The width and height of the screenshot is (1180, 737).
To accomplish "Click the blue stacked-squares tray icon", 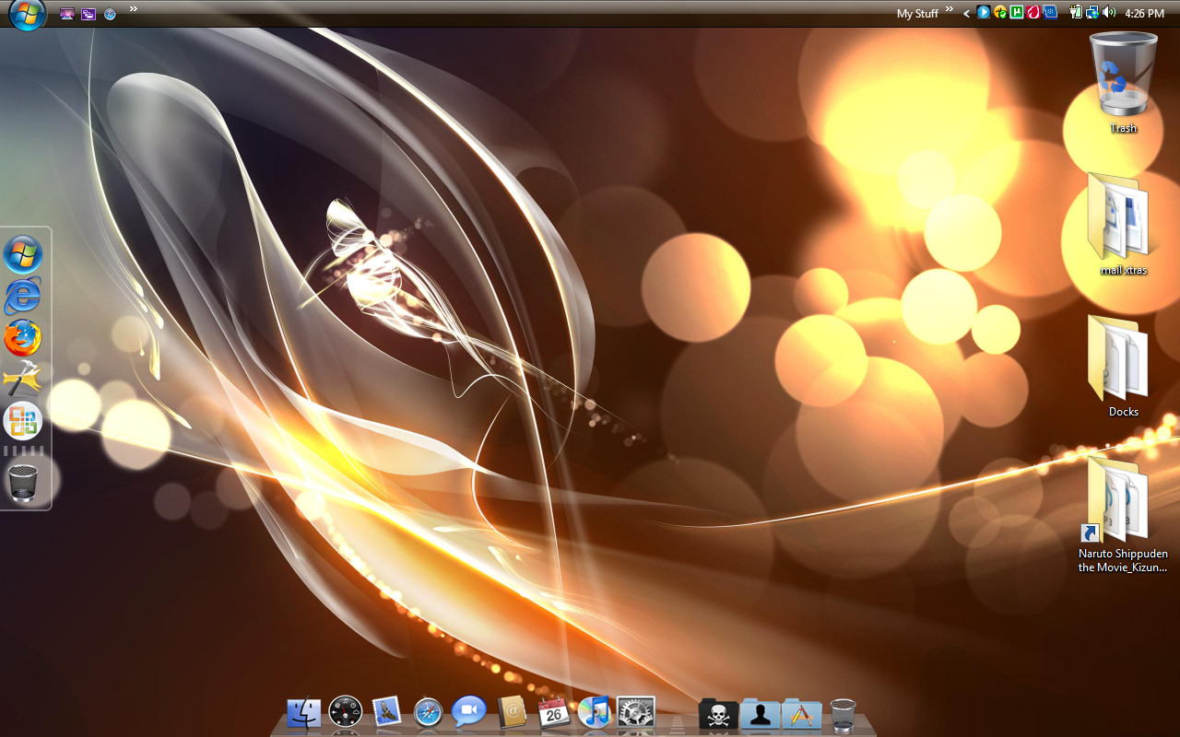I will click(x=1049, y=13).
